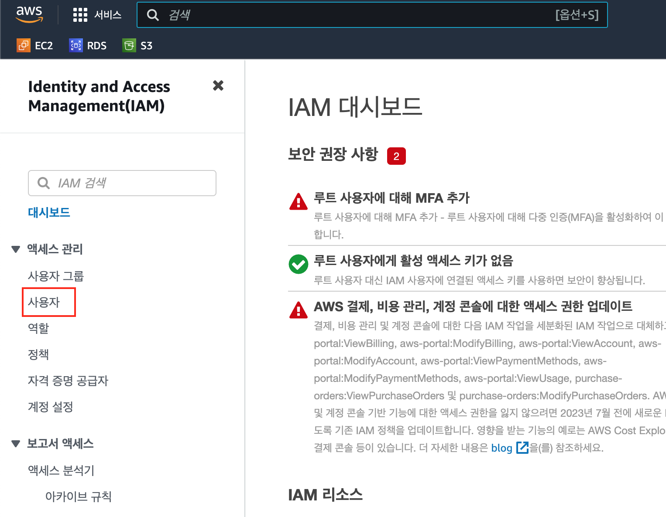Click the blog link in billing notice
This screenshot has height=517, width=666.
coord(502,448)
